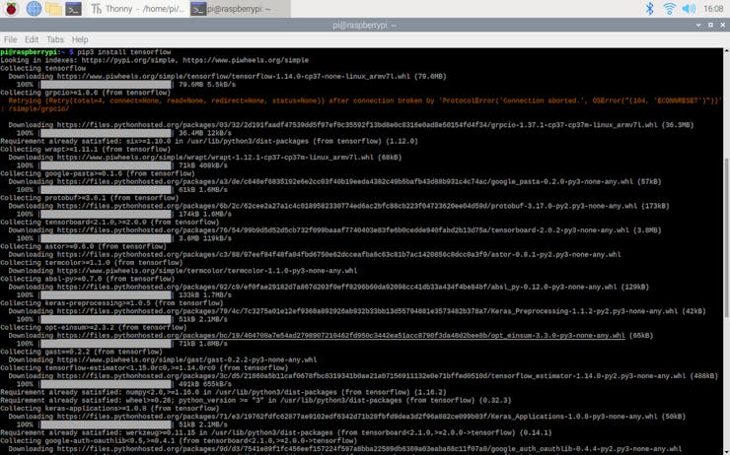Click the termcolor wheel download URL

coord(207,271)
